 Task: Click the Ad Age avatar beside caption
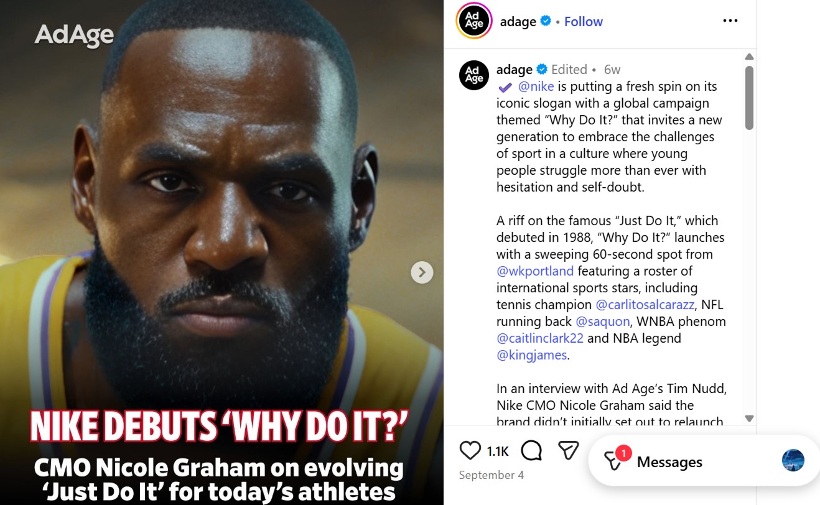(474, 75)
